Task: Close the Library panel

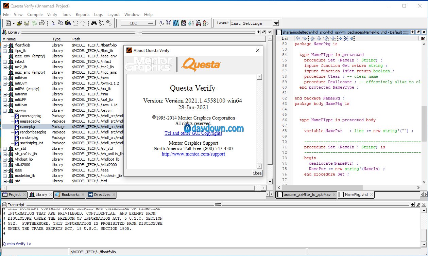Action: pyautogui.click(x=270, y=32)
